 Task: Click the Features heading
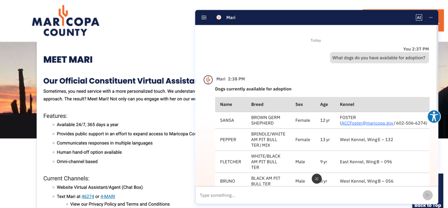[x=55, y=116]
